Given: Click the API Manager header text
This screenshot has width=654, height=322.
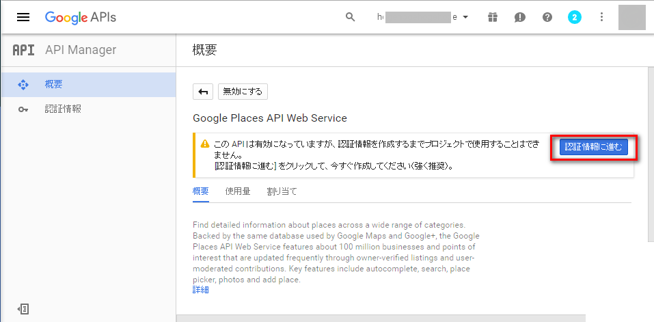Looking at the screenshot, I should [81, 50].
